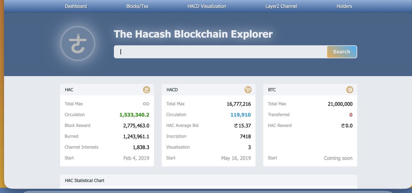Click the HAC coin icon
The width and height of the screenshot is (412, 193).
(x=147, y=90)
